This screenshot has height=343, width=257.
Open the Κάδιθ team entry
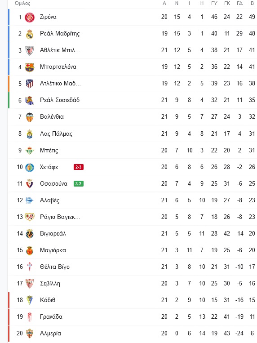[133, 300]
